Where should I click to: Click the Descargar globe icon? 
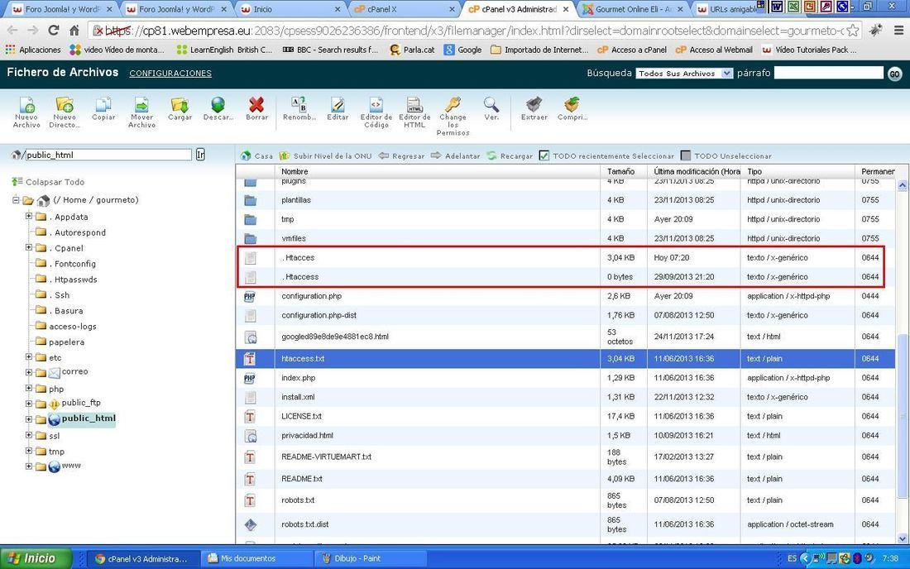(218, 104)
